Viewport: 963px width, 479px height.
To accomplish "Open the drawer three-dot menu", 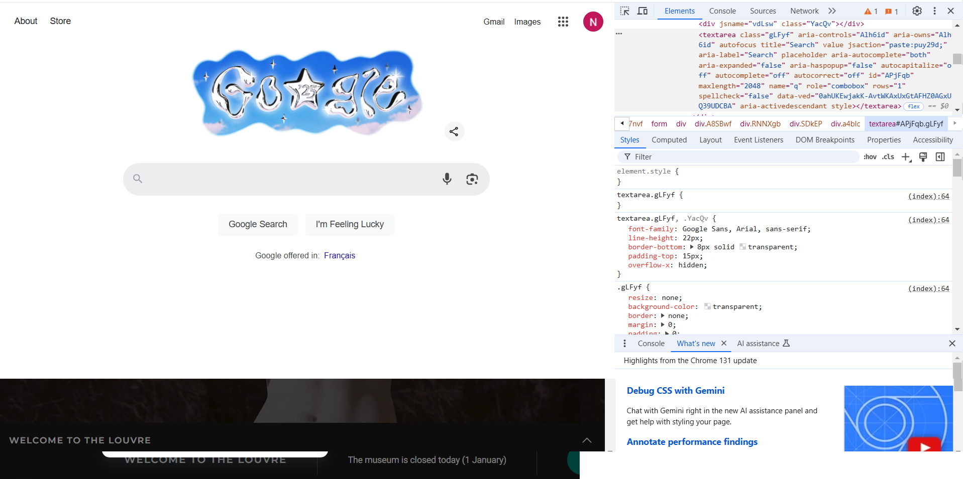I will coord(624,344).
